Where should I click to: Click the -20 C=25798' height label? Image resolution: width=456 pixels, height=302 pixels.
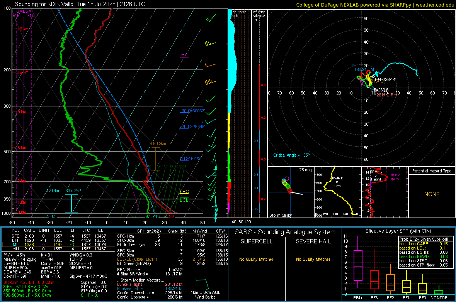pos(192,127)
